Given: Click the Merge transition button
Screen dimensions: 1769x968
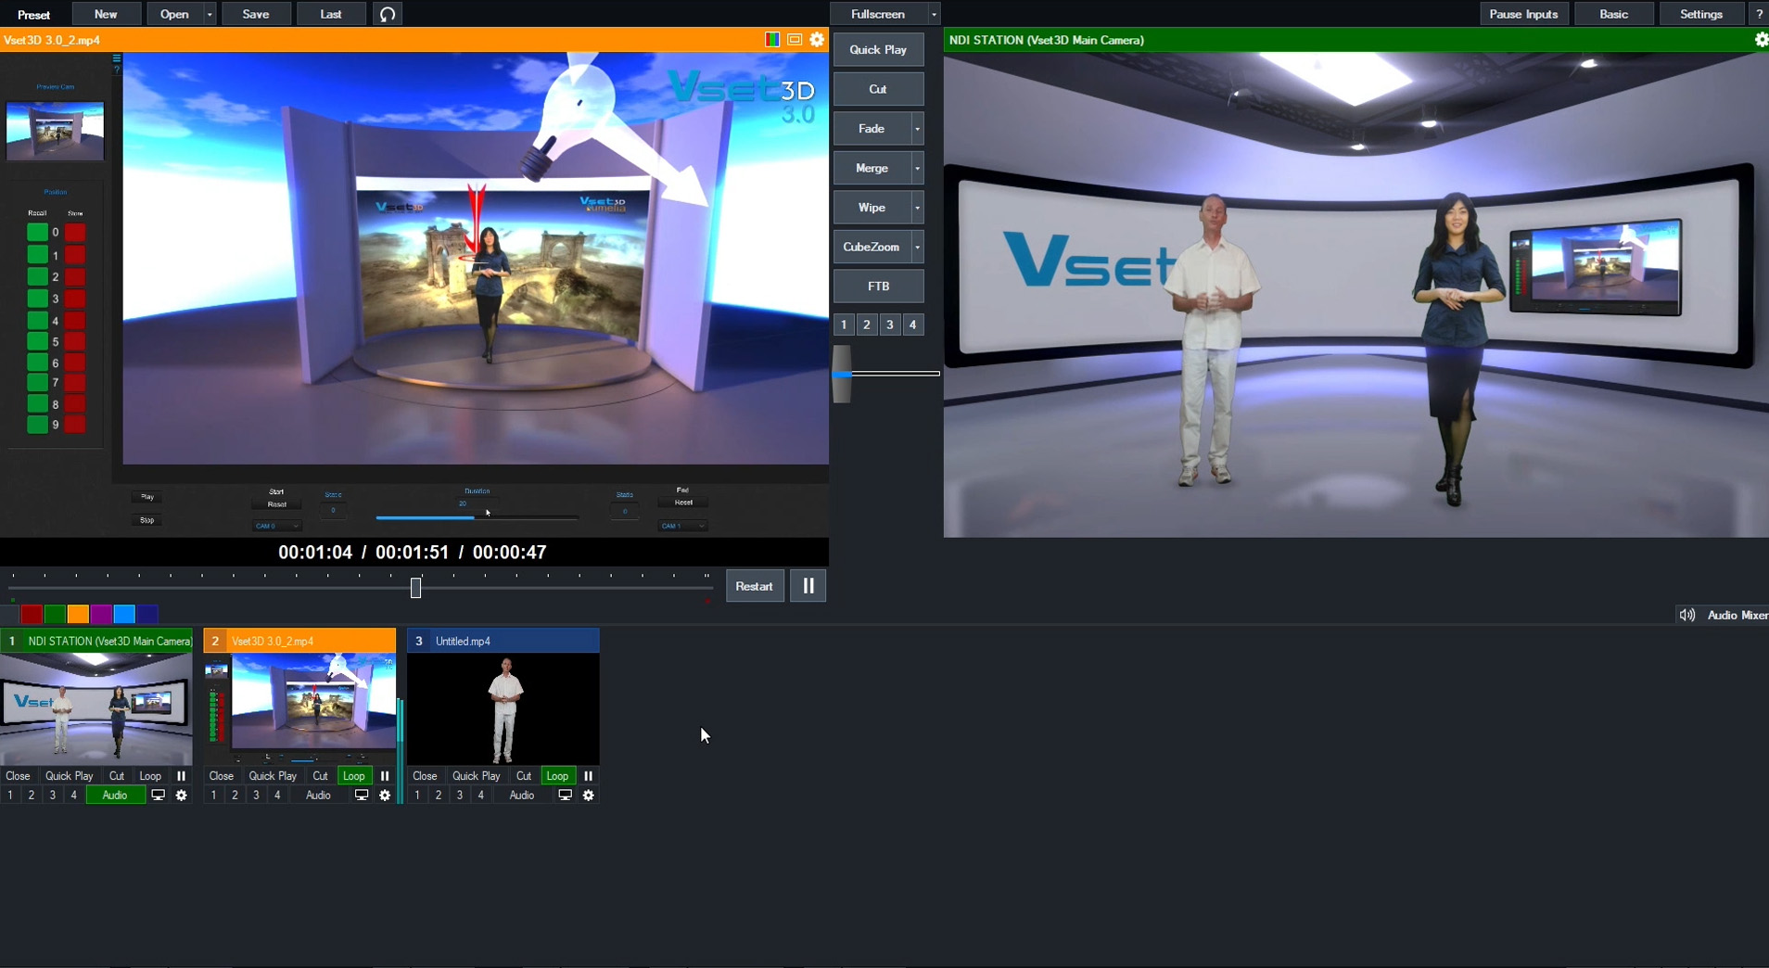Looking at the screenshot, I should 872,169.
